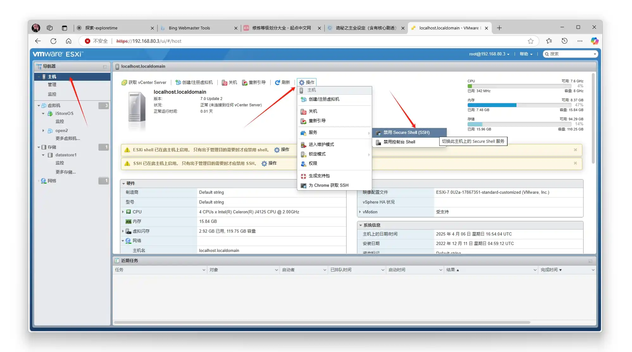Collapse the iStoreOS tree node

pos(43,113)
